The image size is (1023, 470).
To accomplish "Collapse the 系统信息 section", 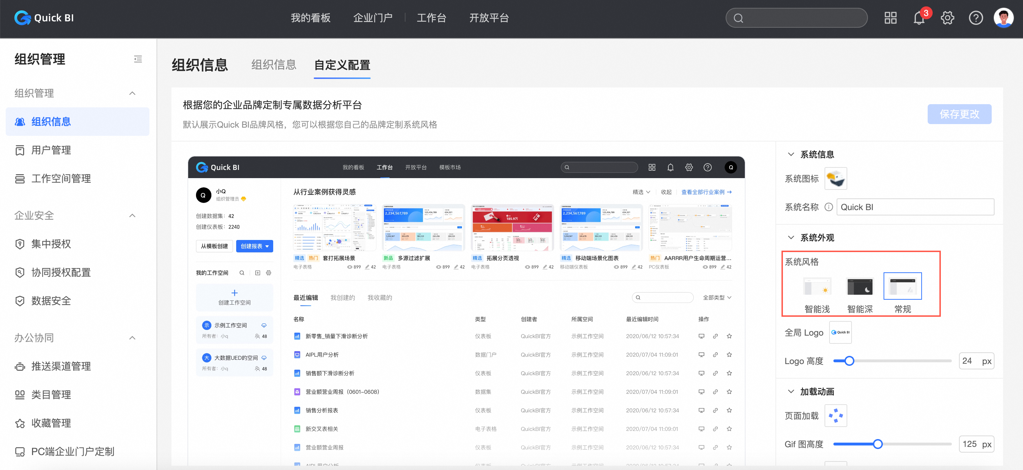I will click(791, 154).
